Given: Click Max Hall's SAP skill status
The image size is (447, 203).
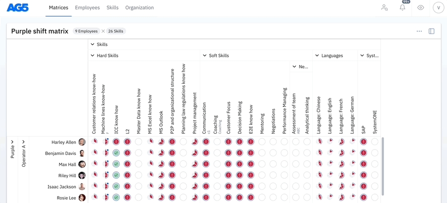Looking at the screenshot, I should 364,164.
